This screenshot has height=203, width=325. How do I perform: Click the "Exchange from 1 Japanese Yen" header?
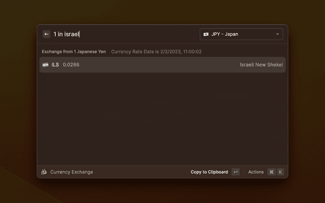pos(74,51)
